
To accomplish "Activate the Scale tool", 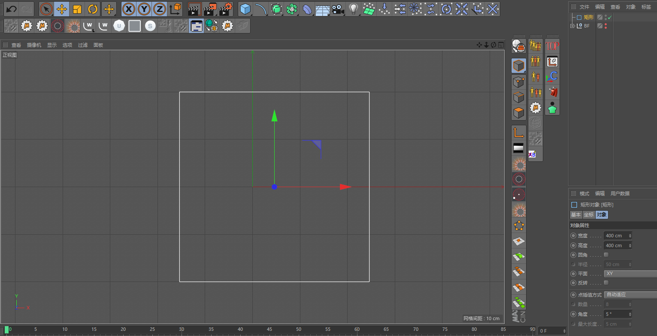I will [x=77, y=9].
